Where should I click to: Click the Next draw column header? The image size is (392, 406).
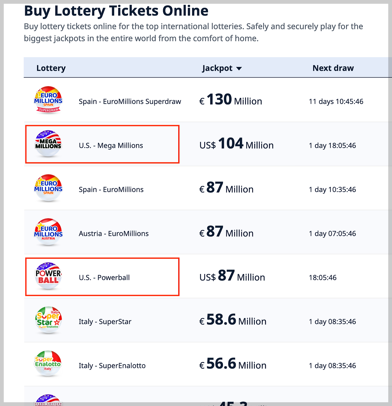click(333, 68)
